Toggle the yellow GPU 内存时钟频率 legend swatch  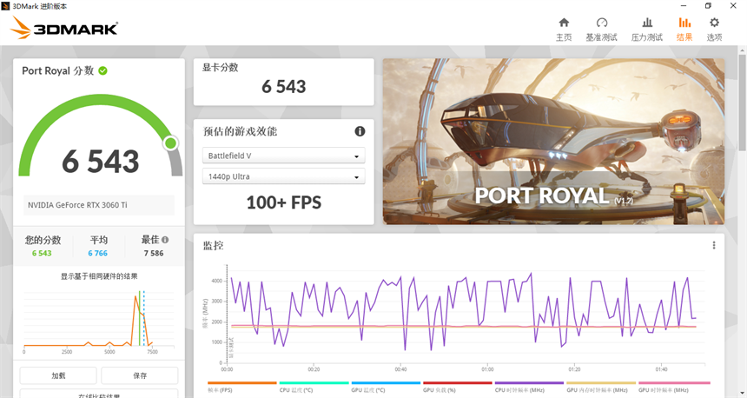(601, 382)
